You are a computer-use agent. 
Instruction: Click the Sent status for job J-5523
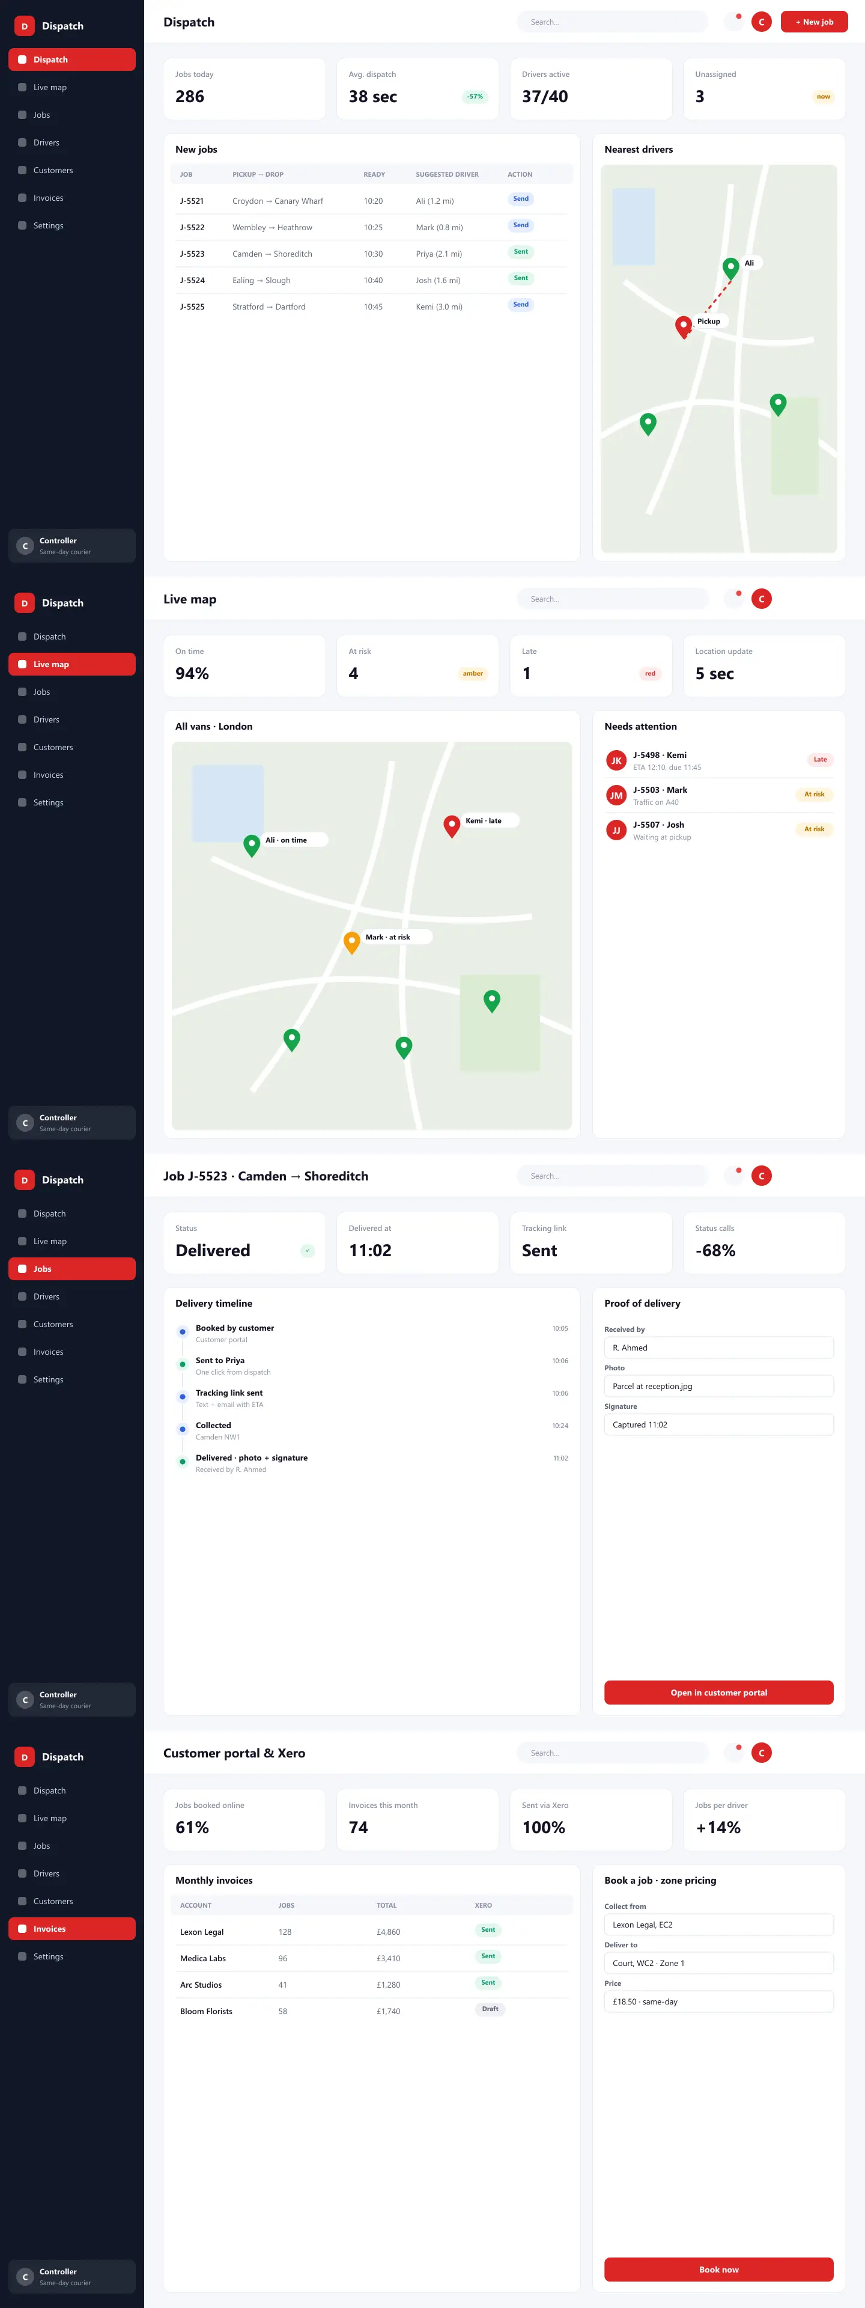pos(521,252)
